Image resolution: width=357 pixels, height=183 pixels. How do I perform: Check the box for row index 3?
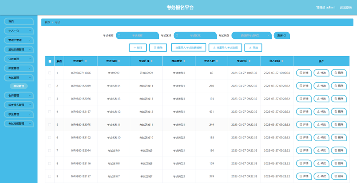49,99
